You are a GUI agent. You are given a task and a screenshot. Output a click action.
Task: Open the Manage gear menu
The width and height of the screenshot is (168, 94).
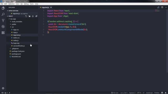pos(3,88)
